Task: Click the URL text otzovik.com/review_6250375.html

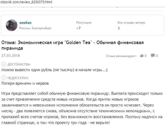Action: pos(26,2)
